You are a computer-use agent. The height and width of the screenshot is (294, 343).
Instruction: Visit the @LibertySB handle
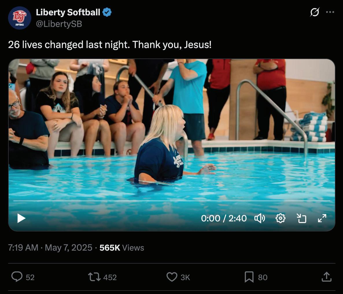pyautogui.click(x=59, y=24)
